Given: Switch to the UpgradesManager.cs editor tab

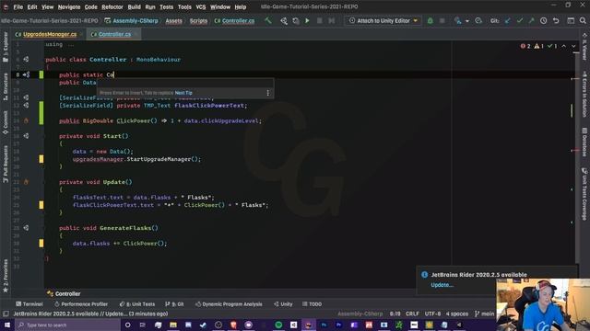Looking at the screenshot, I should point(49,34).
